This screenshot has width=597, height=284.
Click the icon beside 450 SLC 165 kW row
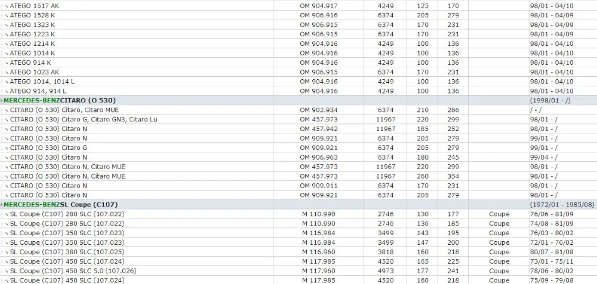(7, 263)
